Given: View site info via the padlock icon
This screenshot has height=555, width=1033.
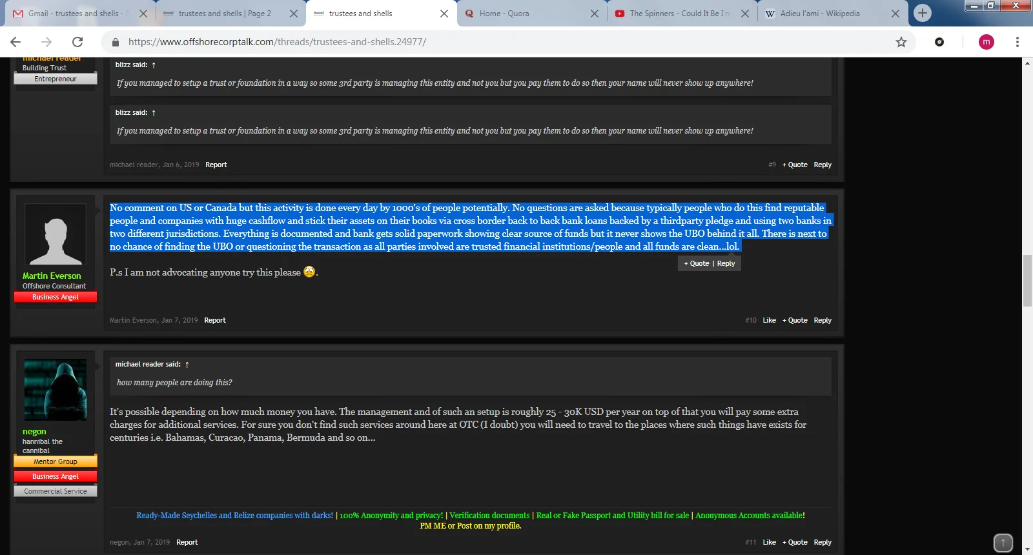Looking at the screenshot, I should pos(116,42).
